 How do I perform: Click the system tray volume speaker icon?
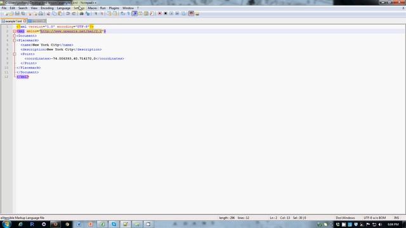[380, 224]
